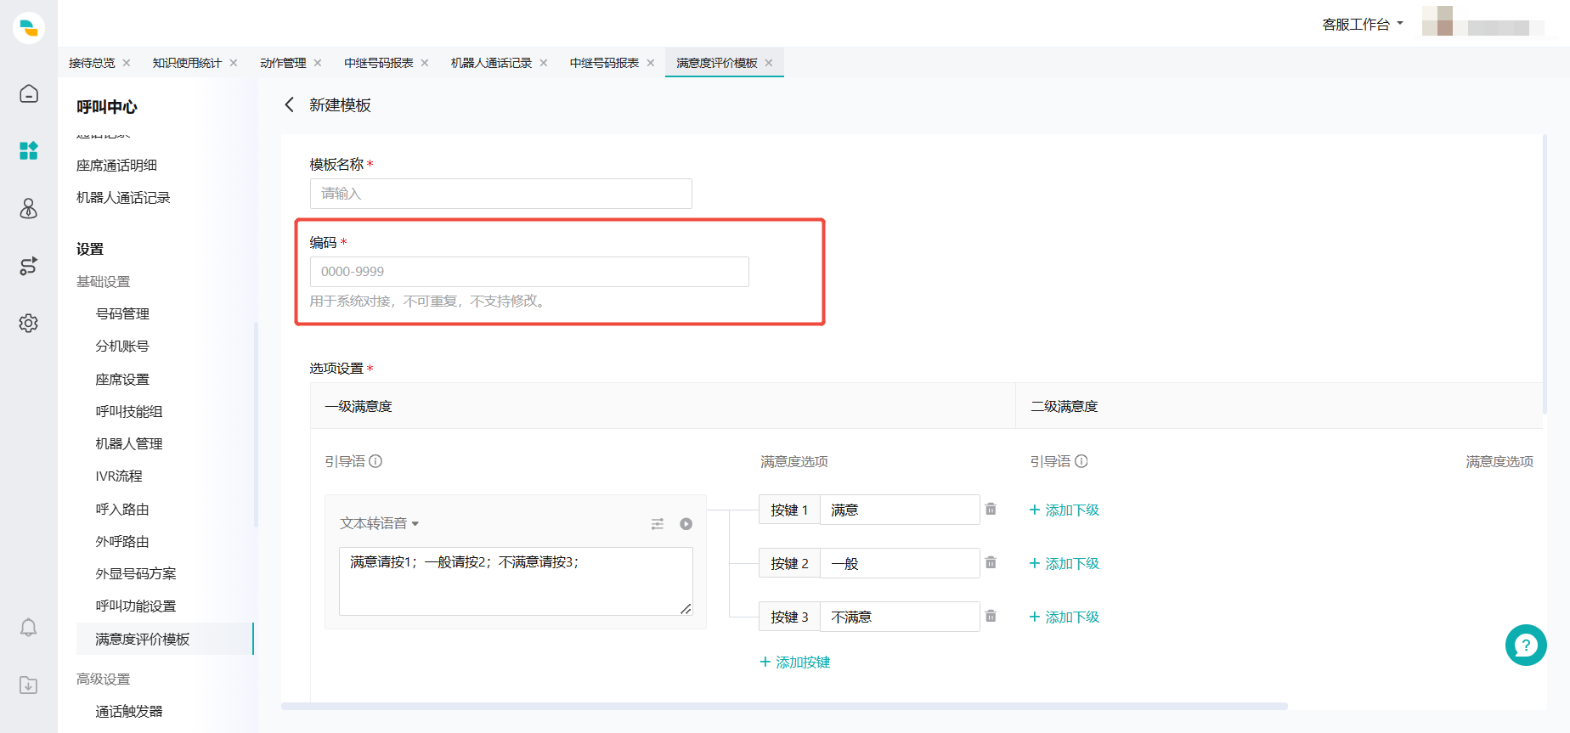Open the home icon in left sidebar
This screenshot has width=1570, height=733.
tap(29, 93)
